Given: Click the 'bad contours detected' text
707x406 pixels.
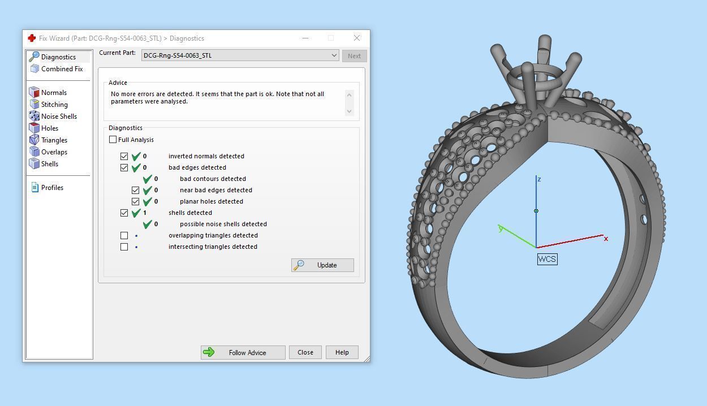Looking at the screenshot, I should (213, 179).
